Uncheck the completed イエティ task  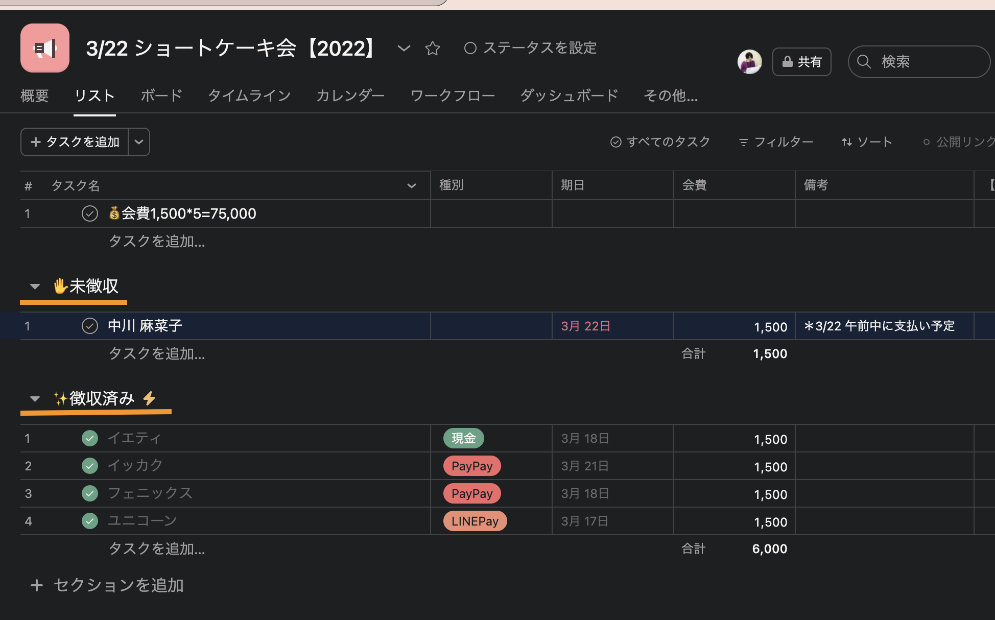90,438
